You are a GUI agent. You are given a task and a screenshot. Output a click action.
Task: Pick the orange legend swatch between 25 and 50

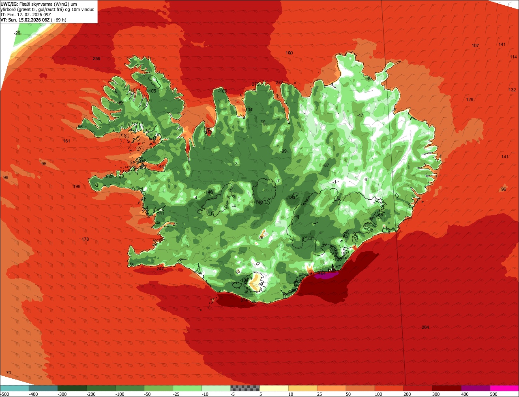click(331, 388)
